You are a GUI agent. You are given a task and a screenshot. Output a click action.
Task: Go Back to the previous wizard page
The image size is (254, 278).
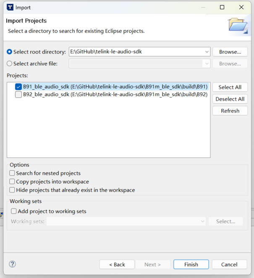click(117, 265)
